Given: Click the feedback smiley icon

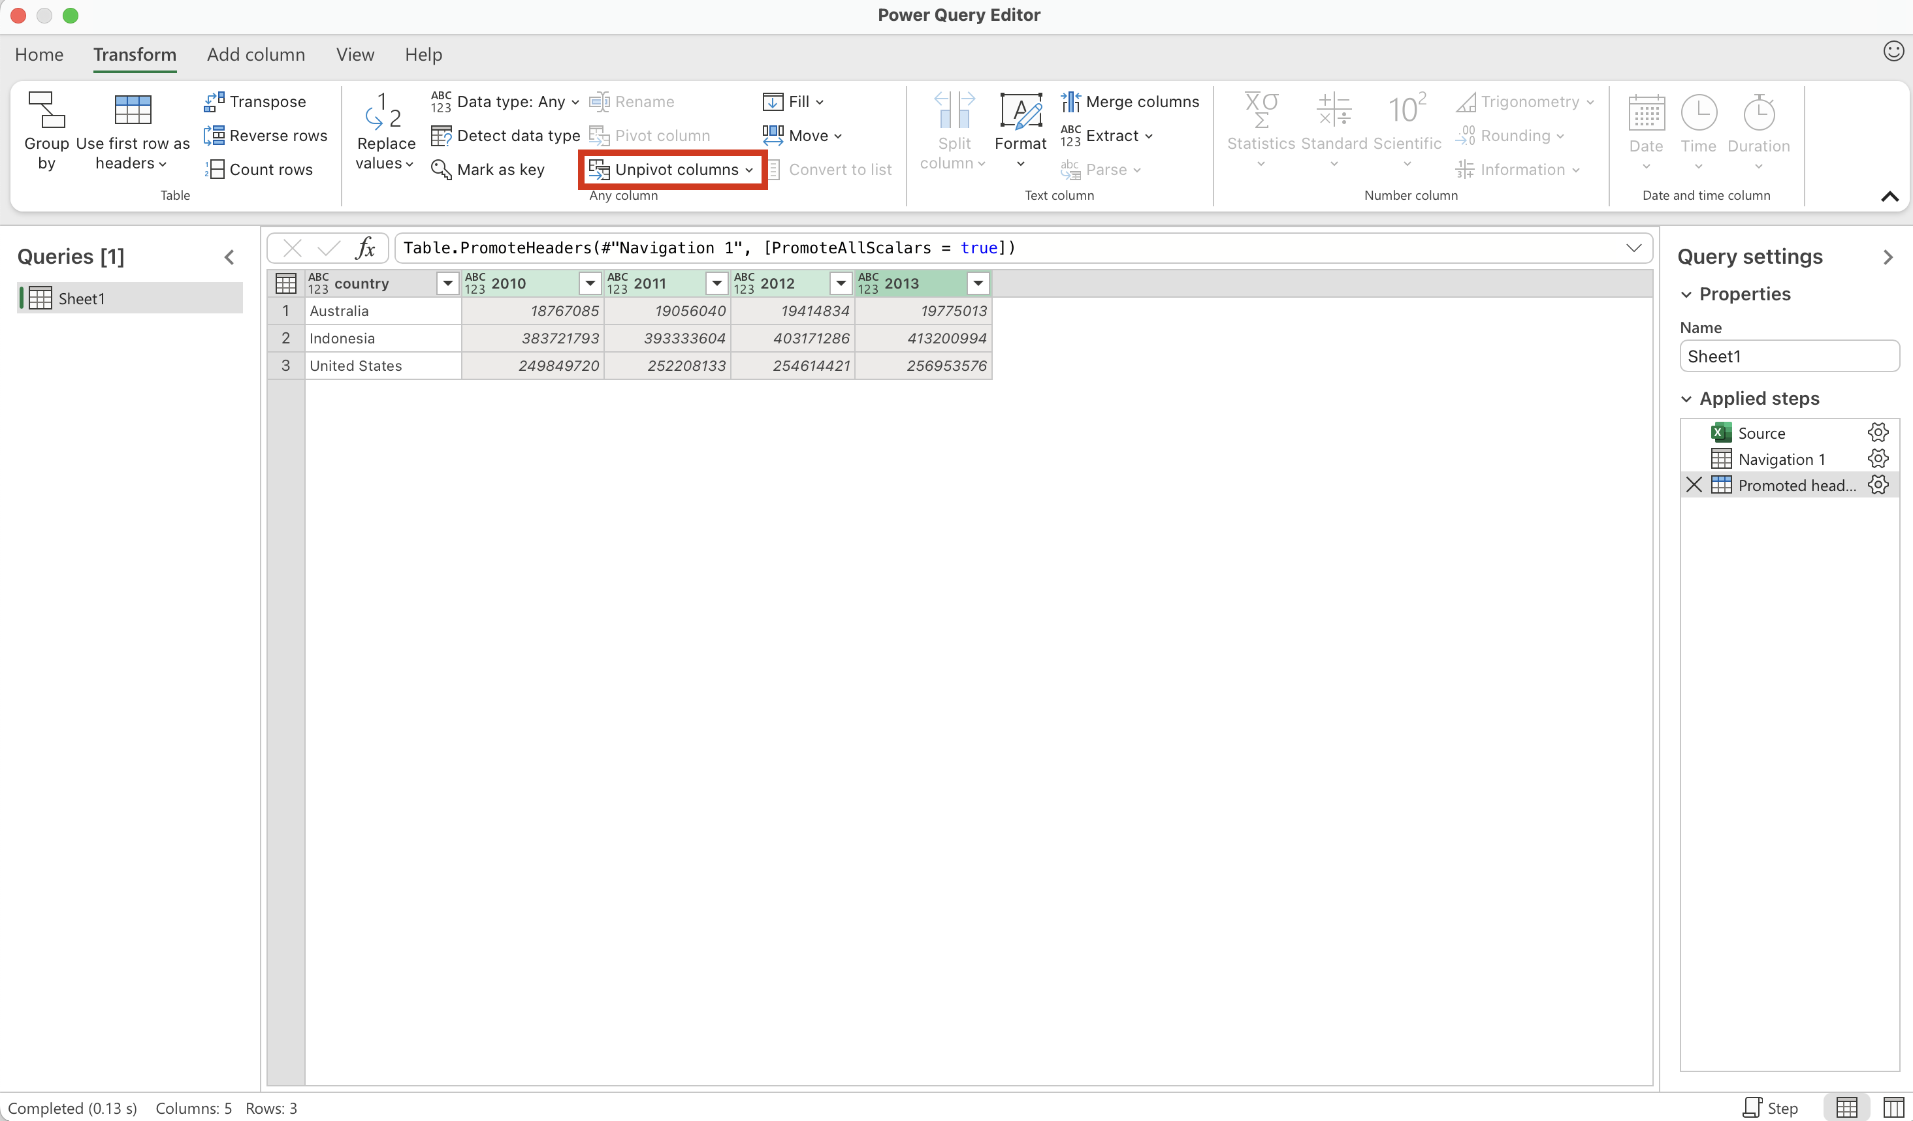Looking at the screenshot, I should pyautogui.click(x=1893, y=52).
